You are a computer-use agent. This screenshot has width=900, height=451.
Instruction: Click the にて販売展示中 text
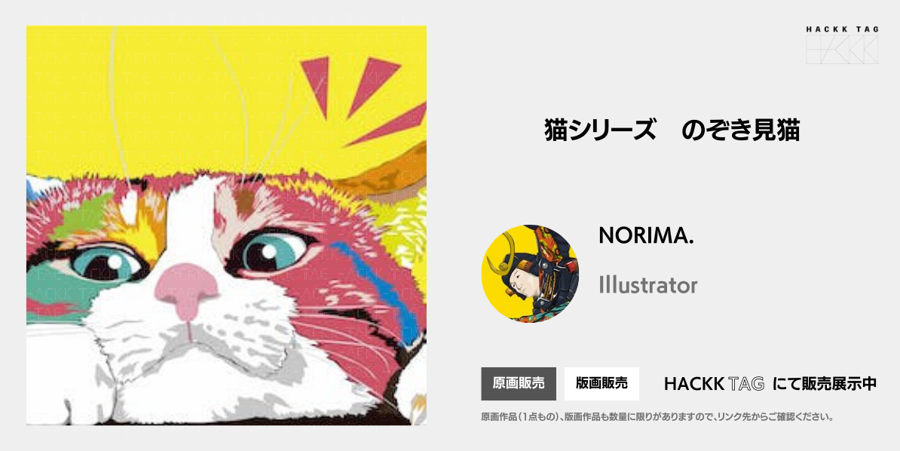tap(824, 384)
